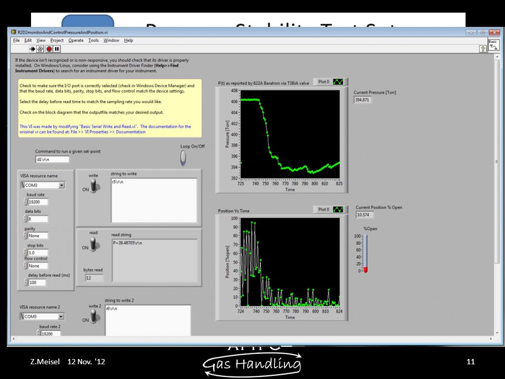Viewport: 505px width, 379px height.
Task: Open the Tools menu
Action: (94, 41)
